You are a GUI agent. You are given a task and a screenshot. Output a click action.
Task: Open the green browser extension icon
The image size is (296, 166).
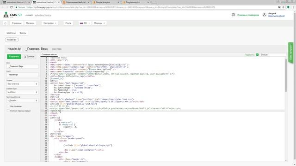click(288, 7)
